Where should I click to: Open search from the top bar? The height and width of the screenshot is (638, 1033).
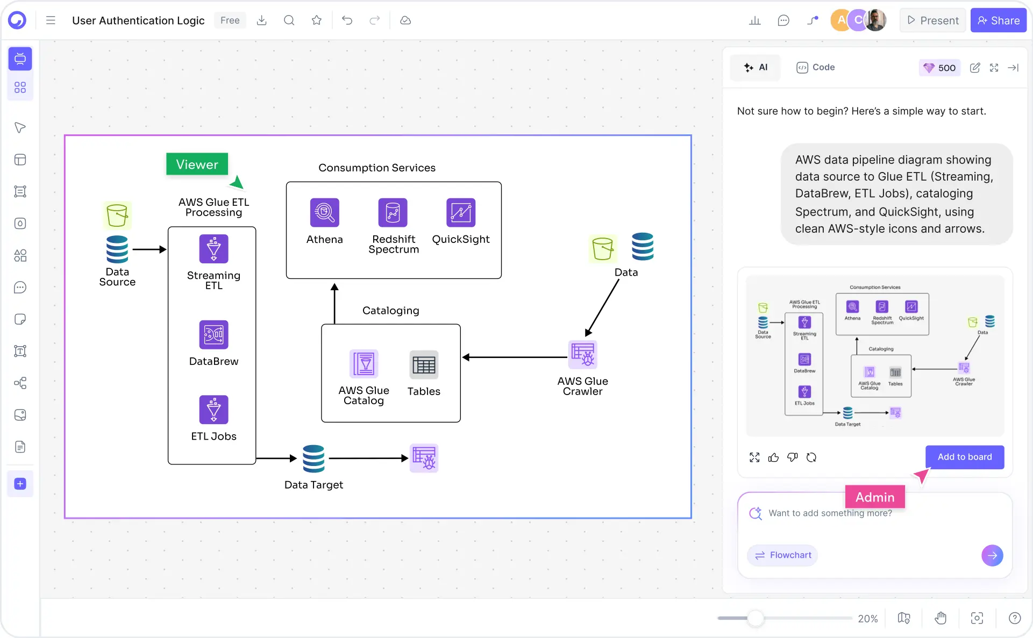tap(289, 20)
